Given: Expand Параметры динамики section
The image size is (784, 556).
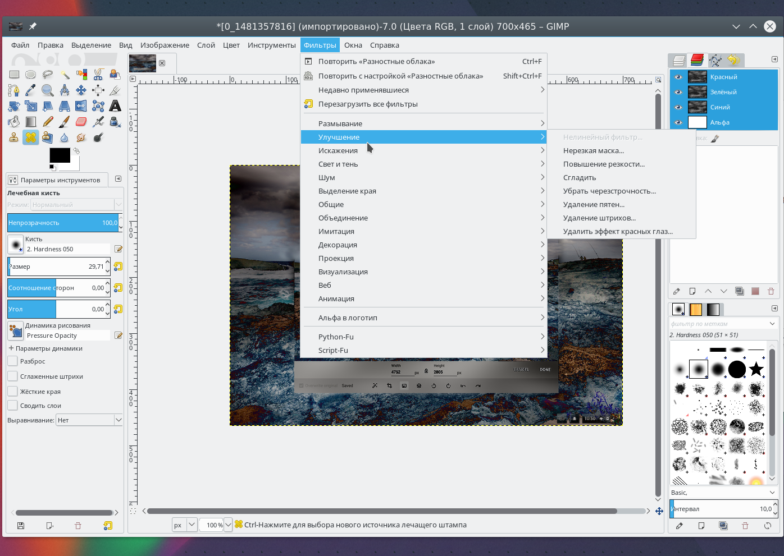Looking at the screenshot, I should pyautogui.click(x=11, y=348).
